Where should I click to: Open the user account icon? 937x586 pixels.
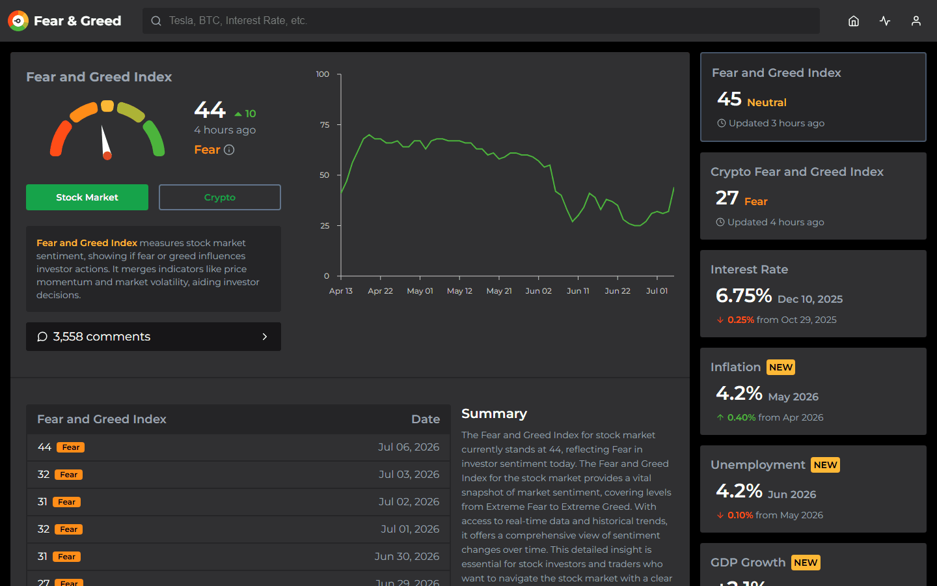click(x=916, y=21)
